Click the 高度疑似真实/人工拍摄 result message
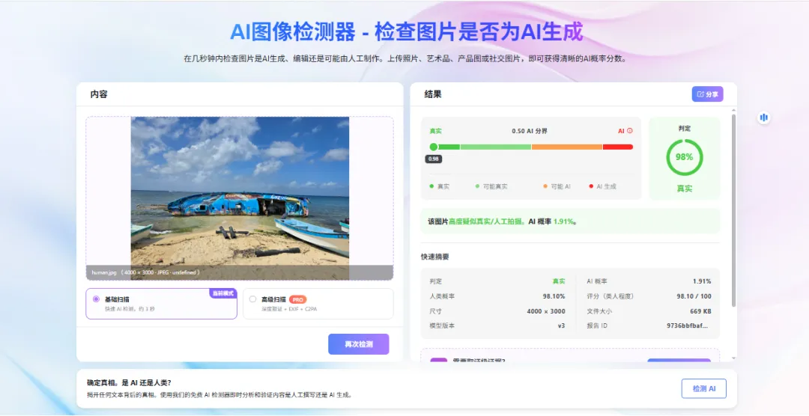Viewport: 809px width, 416px height. pyautogui.click(x=487, y=221)
